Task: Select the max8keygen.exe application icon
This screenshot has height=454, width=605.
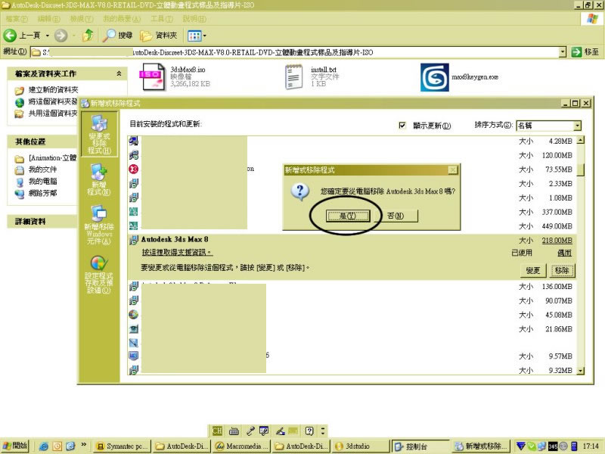Action: click(434, 77)
